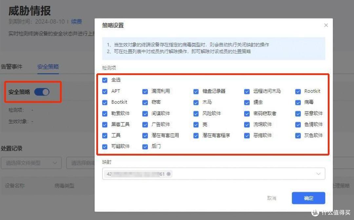Viewport: 354px width, 220px height.
Task: Close the 策略设置 dialog with the X icon
Action: (x=326, y=25)
